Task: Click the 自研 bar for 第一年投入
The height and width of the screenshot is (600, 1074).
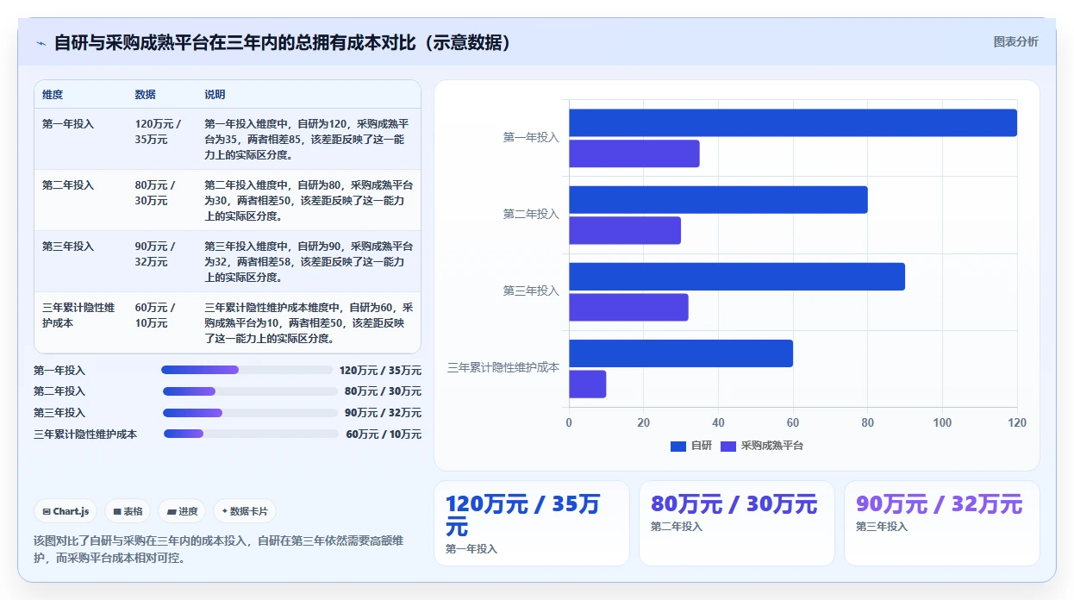Action: (x=793, y=122)
